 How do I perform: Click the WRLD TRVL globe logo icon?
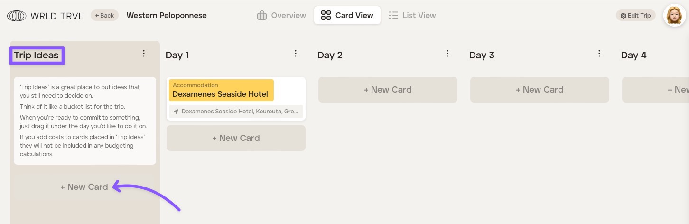(x=17, y=16)
